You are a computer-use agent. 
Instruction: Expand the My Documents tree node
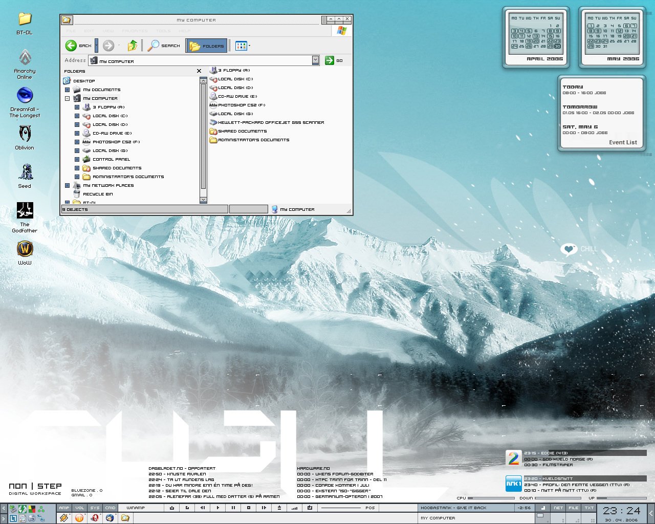[x=67, y=90]
